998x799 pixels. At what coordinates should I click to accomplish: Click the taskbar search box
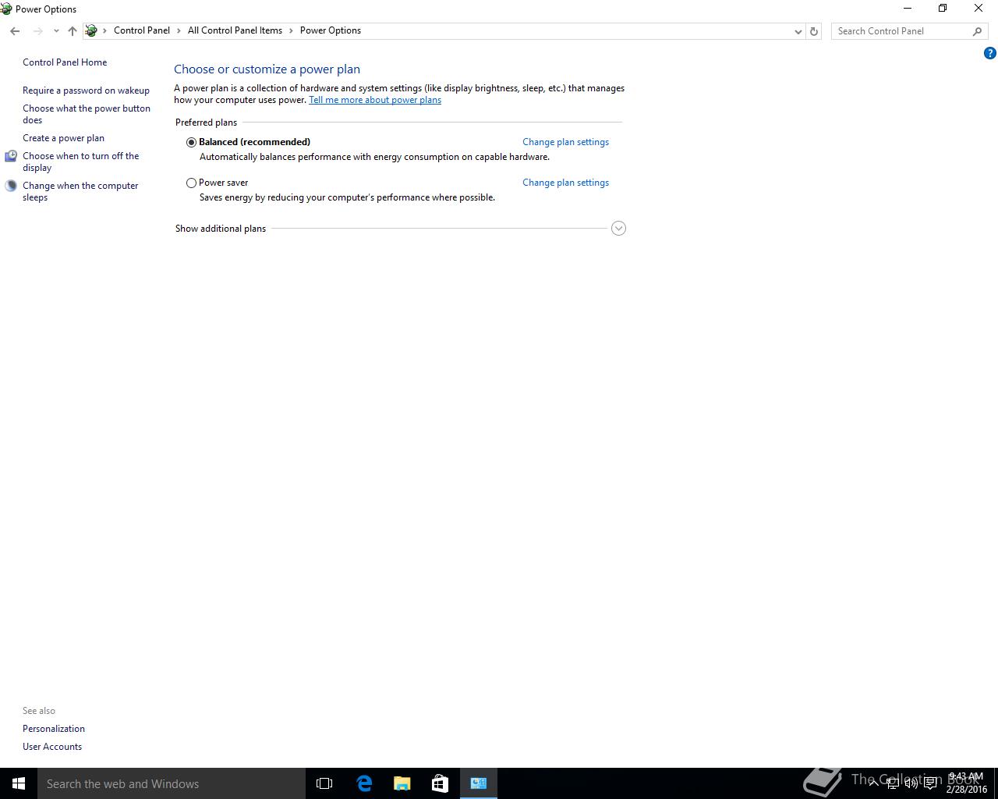[172, 783]
